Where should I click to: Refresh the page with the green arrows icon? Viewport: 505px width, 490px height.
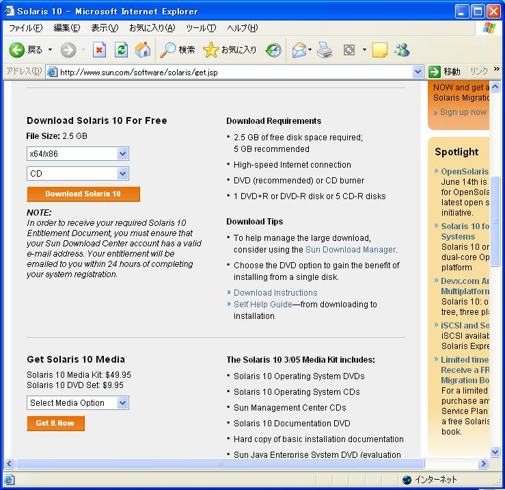(121, 50)
